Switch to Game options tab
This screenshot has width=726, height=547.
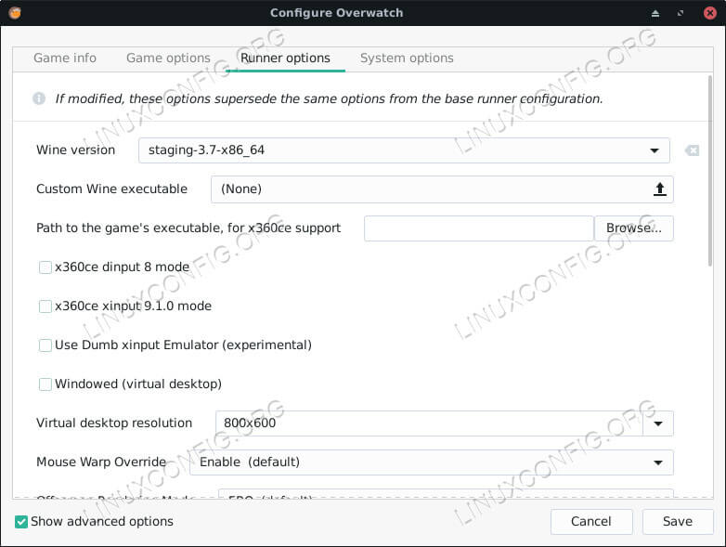point(168,58)
